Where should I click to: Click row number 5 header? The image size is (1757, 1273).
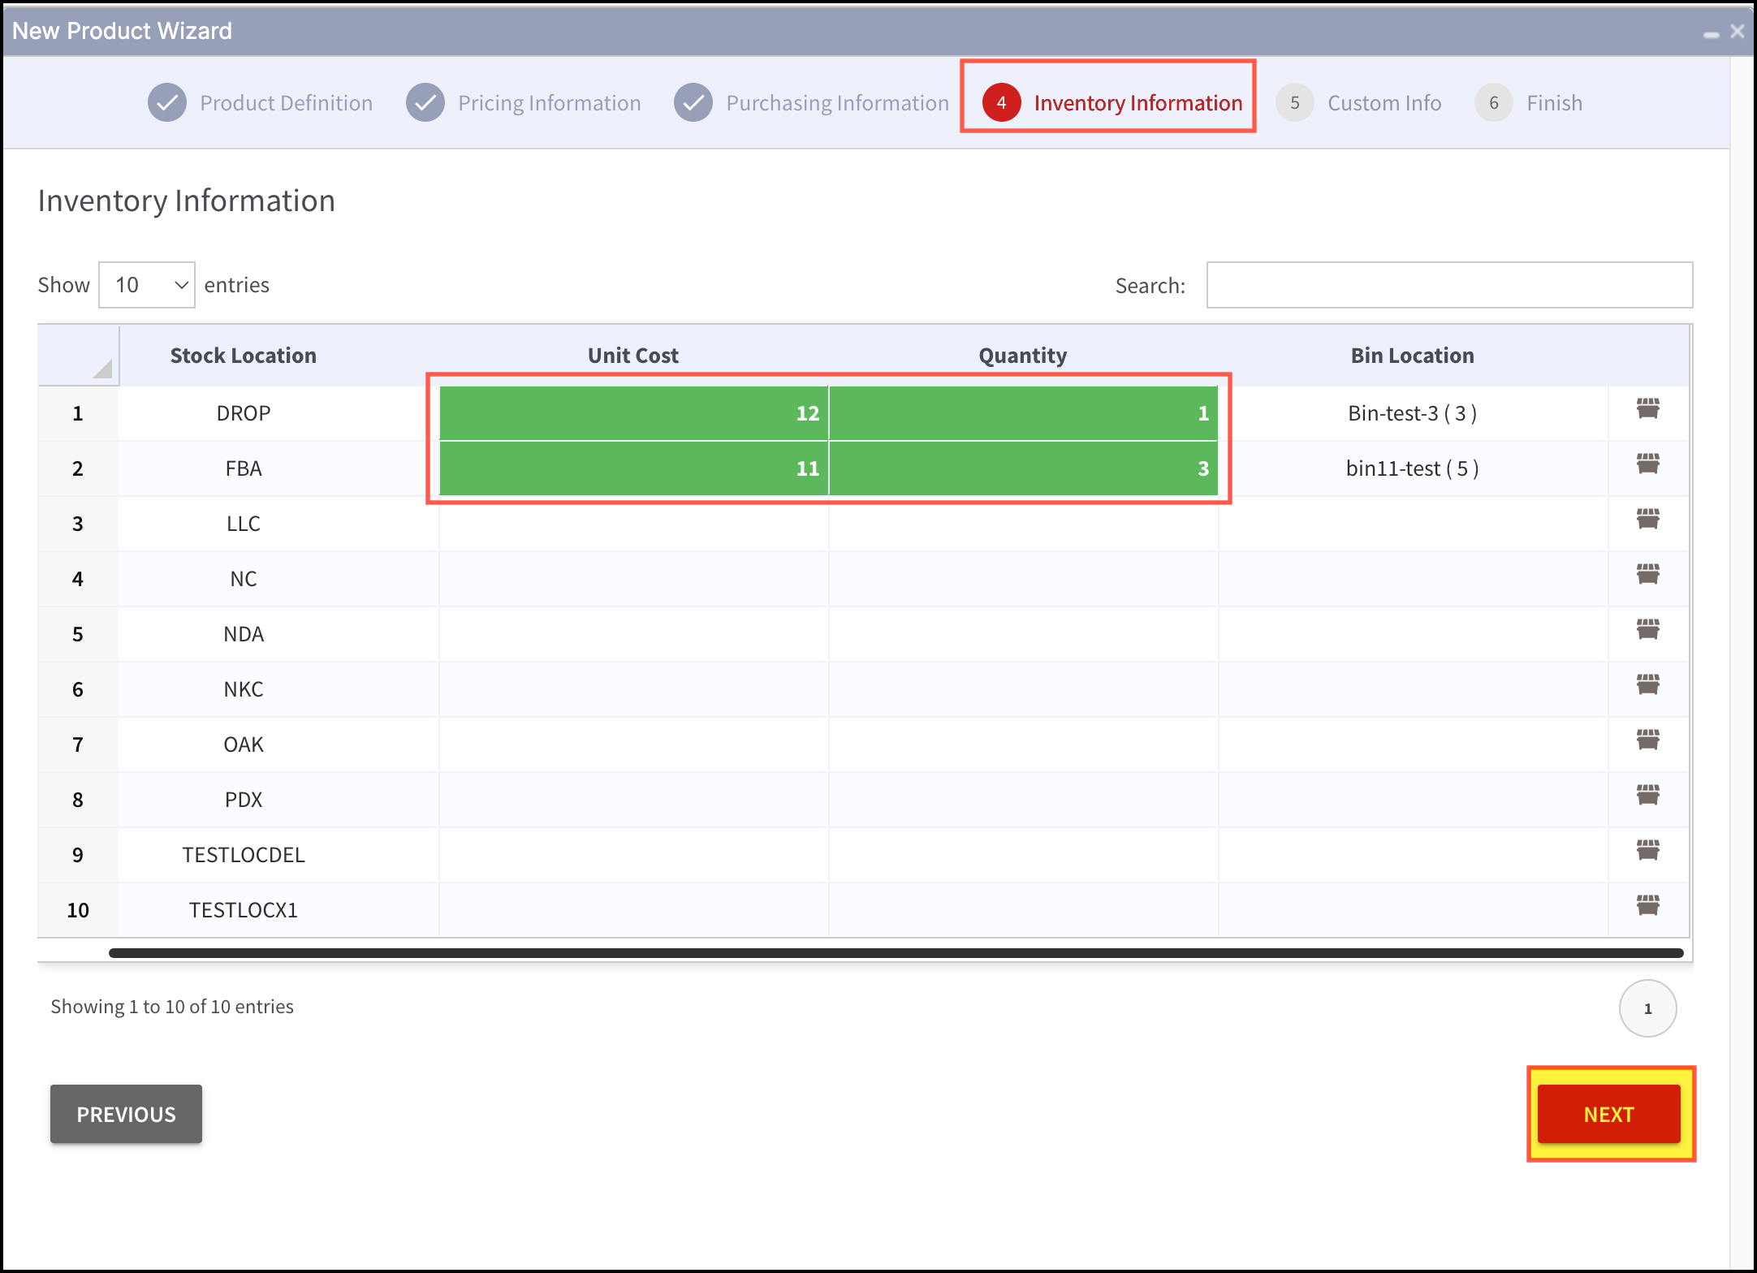78,634
